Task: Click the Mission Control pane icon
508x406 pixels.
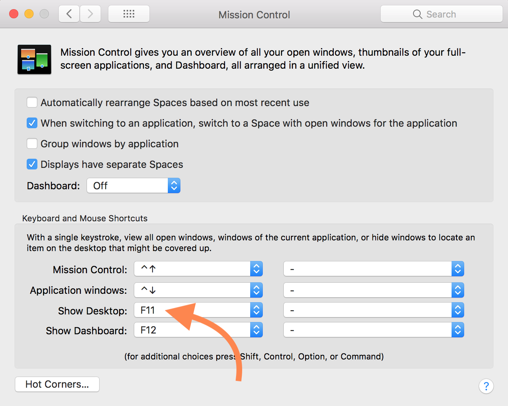Action: click(34, 59)
